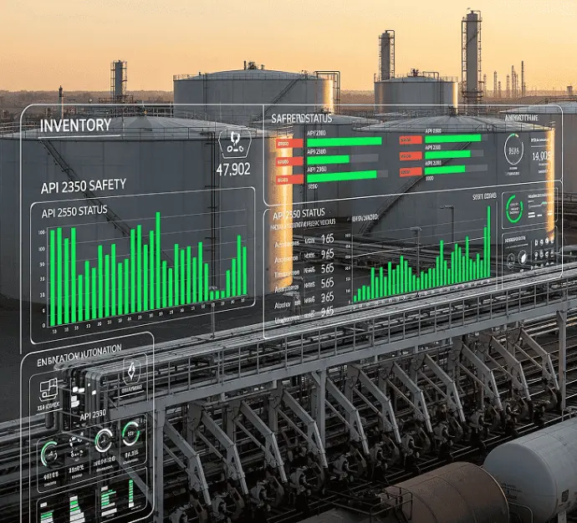The height and width of the screenshot is (523, 577).
Task: Click the diamond icon in the automation panel
Action: (131, 371)
